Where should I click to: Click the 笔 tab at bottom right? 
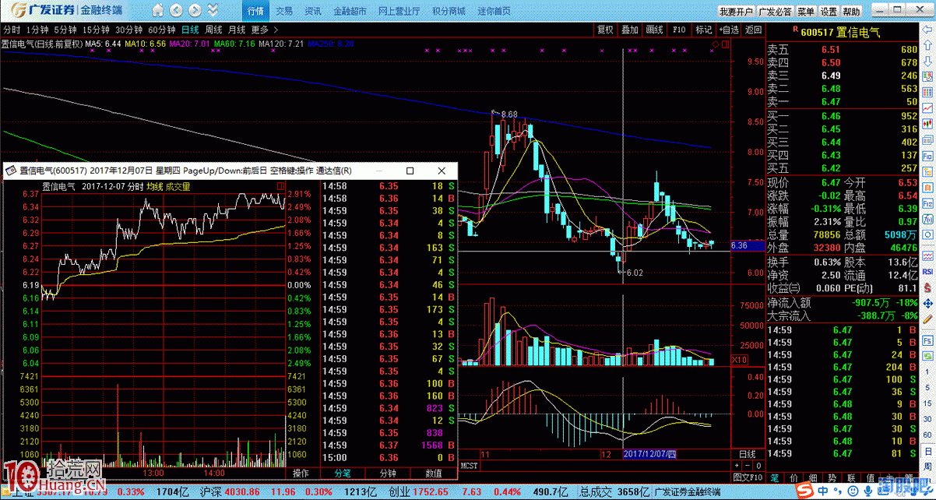[x=775, y=477]
